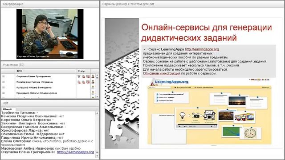285x160 pixels.
Task: Click the chat scrollbar up arrow
Action: [x=97, y=113]
